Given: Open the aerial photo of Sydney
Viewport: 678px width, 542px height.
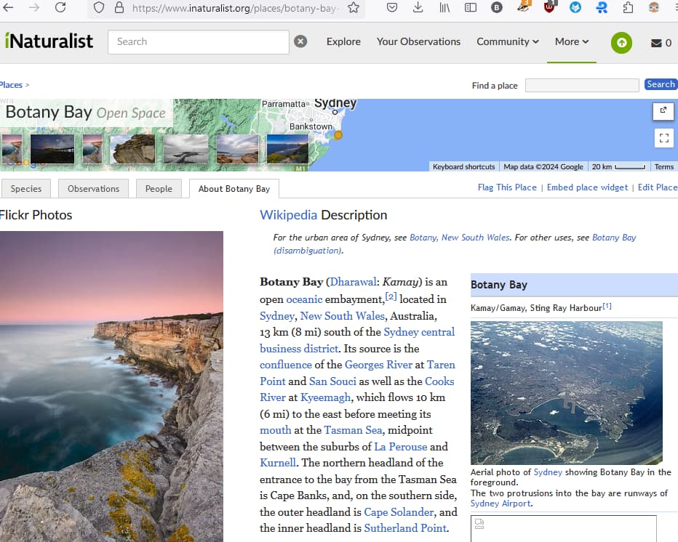Looking at the screenshot, I should click(567, 393).
